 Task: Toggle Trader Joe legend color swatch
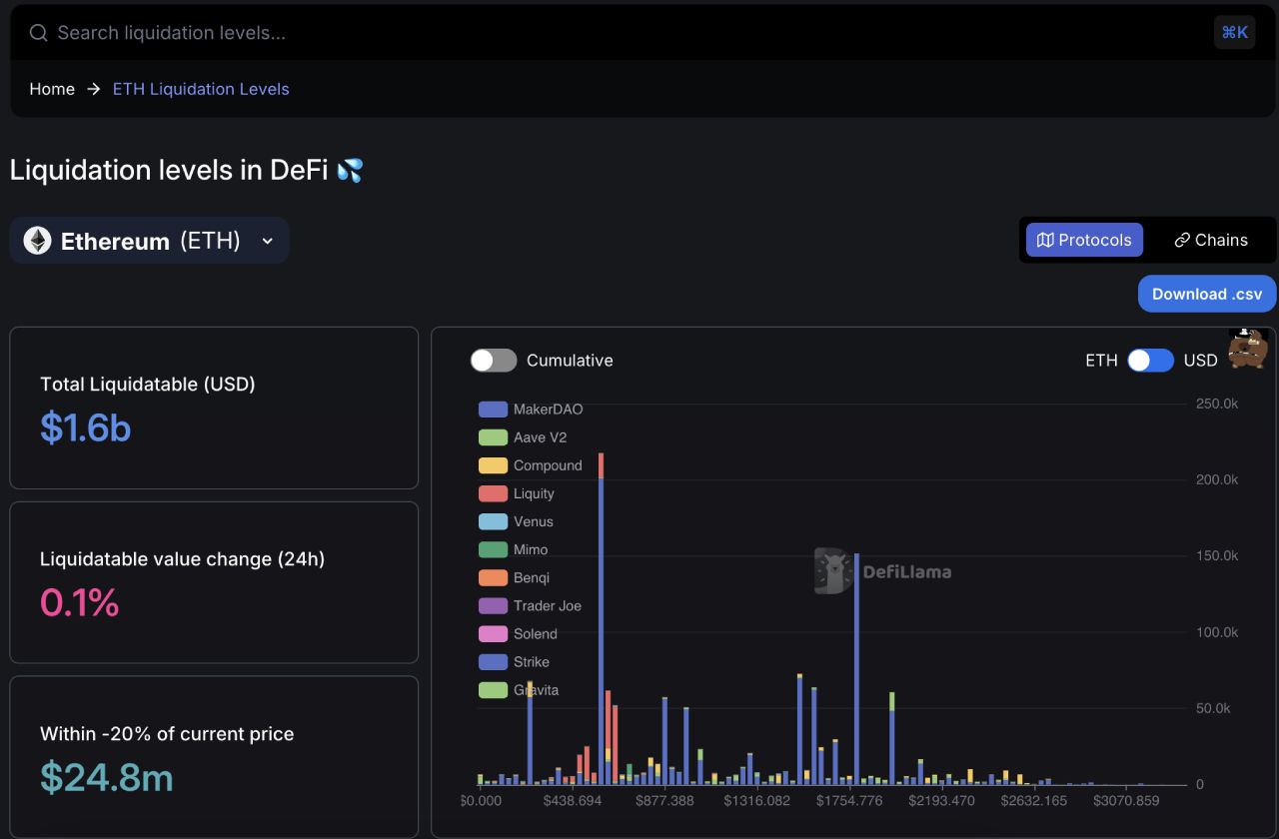[494, 605]
